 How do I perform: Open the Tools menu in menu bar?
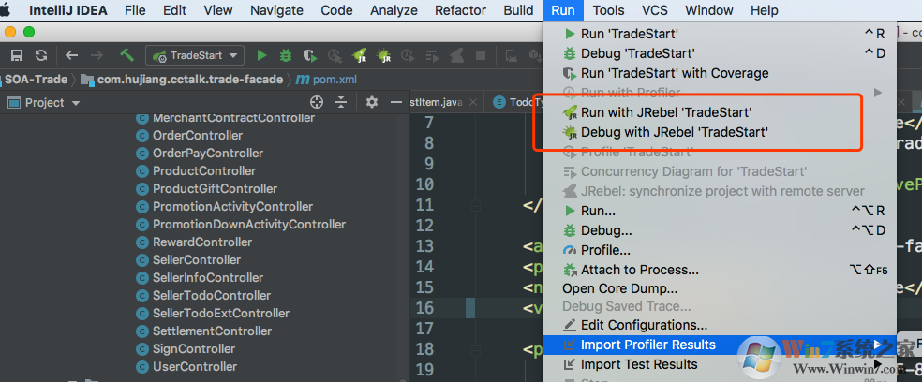pyautogui.click(x=608, y=10)
